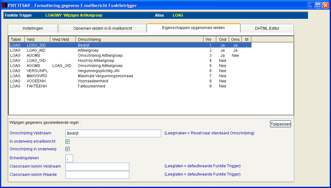This screenshot has height=188, width=331.
Task: Switch to Opnemen velden in E-mailbericht tab
Action: click(x=102, y=28)
